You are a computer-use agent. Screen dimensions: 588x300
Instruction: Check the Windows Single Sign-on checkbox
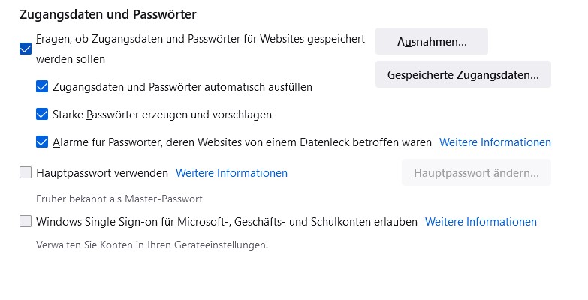click(x=26, y=222)
